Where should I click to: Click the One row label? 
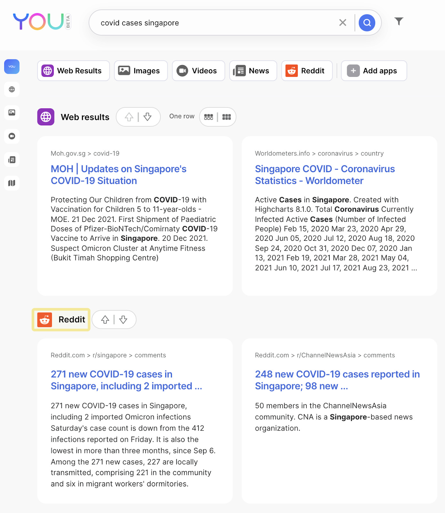point(182,116)
